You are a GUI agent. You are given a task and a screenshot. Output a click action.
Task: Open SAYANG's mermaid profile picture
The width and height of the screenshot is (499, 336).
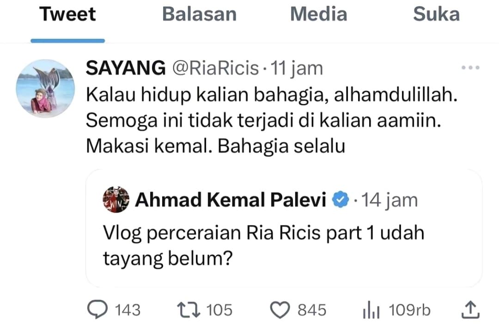tap(45, 88)
